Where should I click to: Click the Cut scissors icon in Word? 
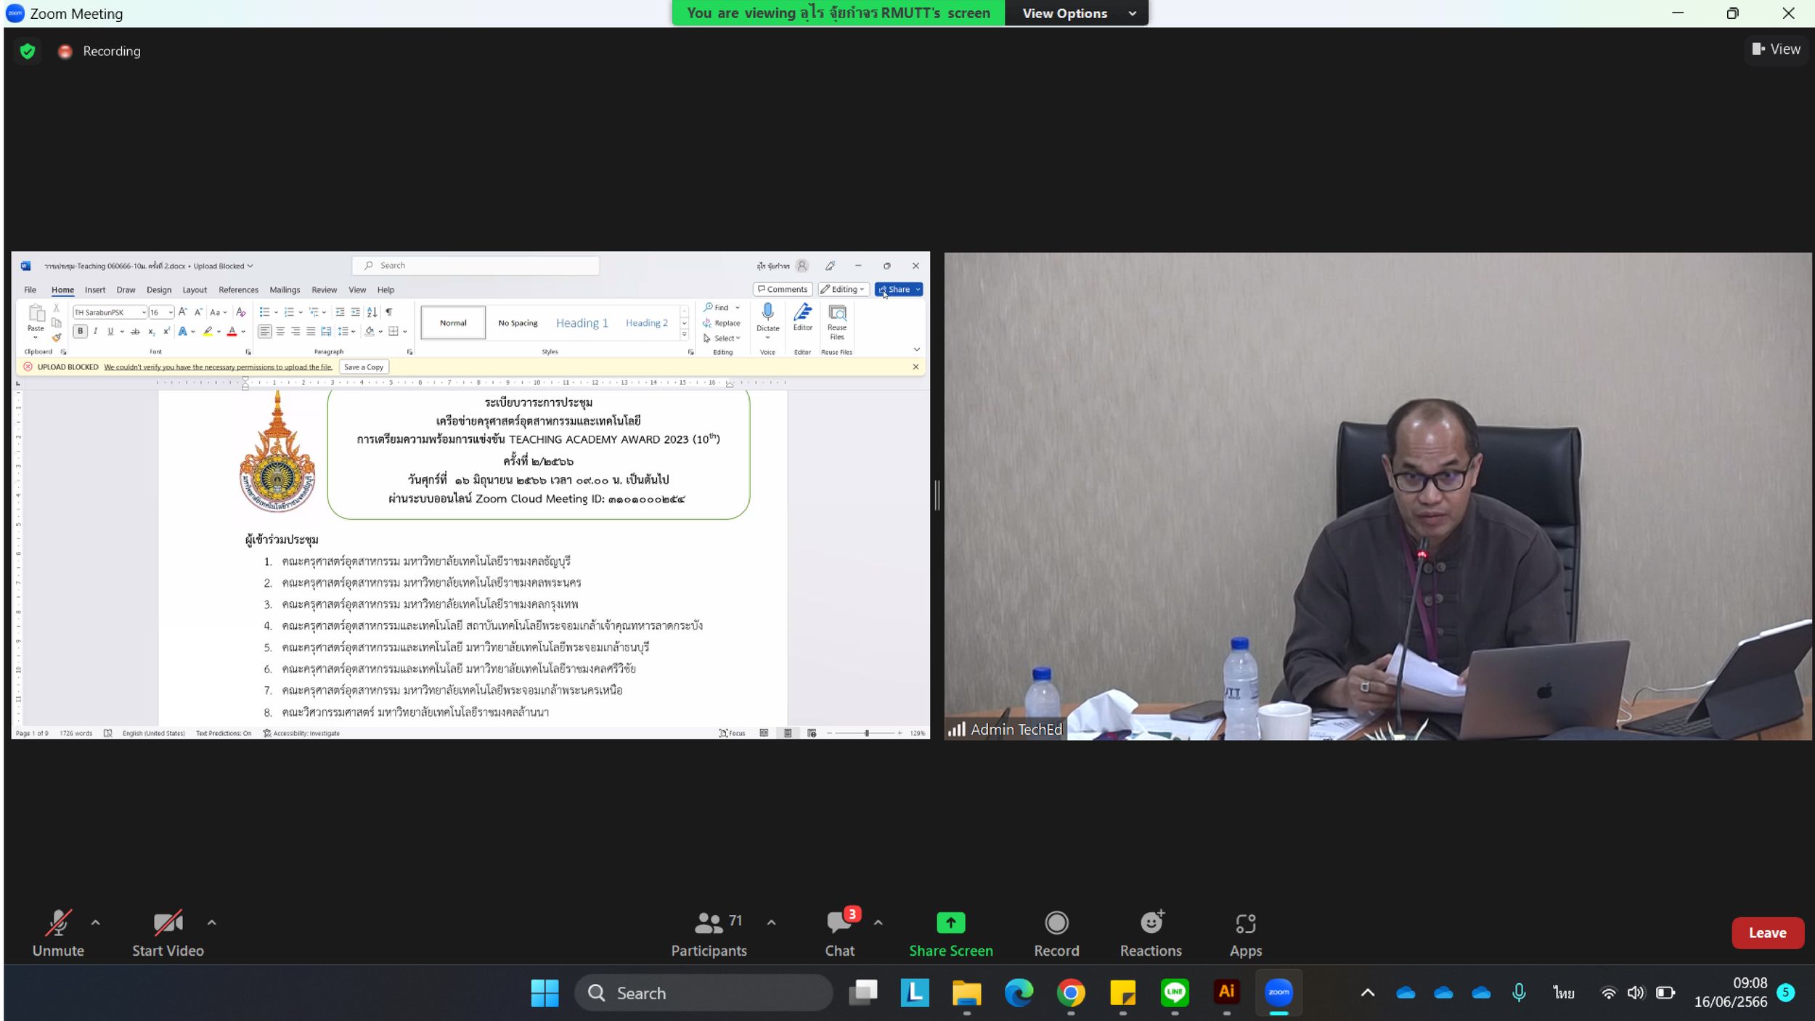pyautogui.click(x=56, y=309)
